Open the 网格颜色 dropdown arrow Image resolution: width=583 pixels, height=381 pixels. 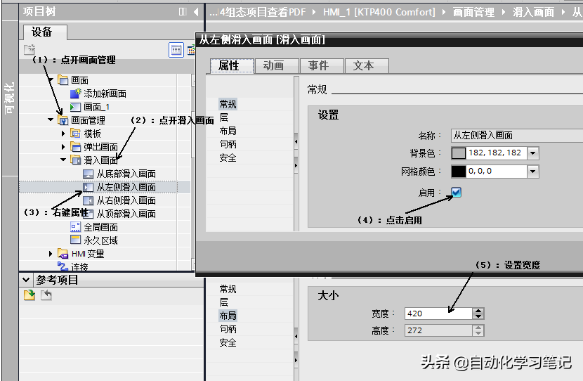533,171
